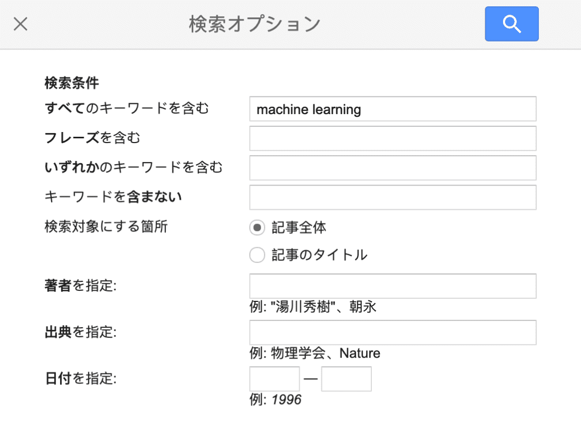Click the キーワードを含まない exclusion field

(392, 197)
